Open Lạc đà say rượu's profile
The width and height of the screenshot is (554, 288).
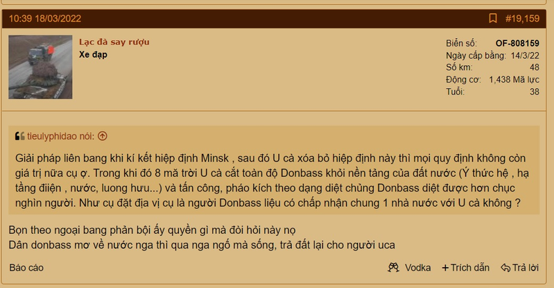pos(114,42)
